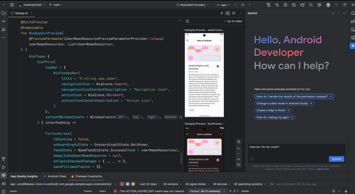Viewport: 355px width, 194px height.
Task: Click the Gemini prompt input field
Action: pos(297,153)
